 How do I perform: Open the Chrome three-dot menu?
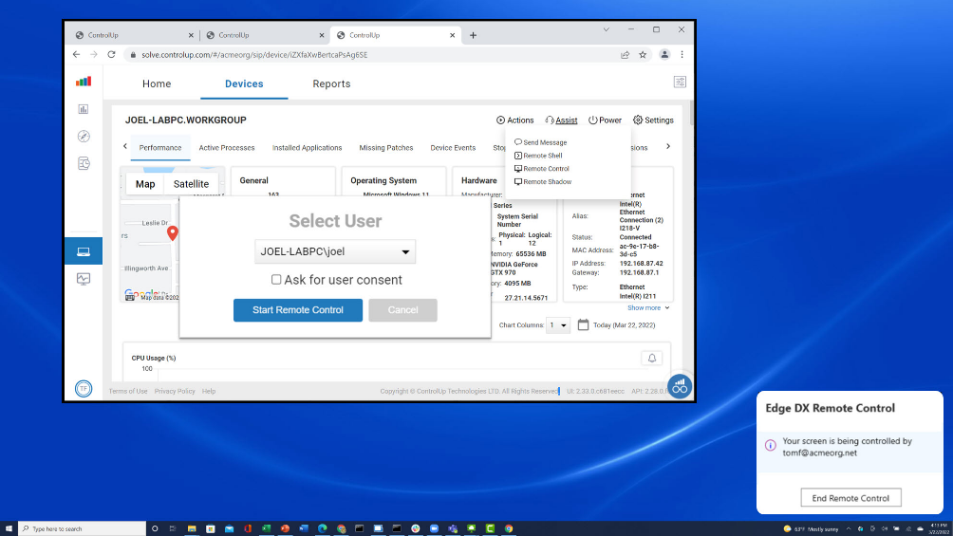[x=682, y=55]
